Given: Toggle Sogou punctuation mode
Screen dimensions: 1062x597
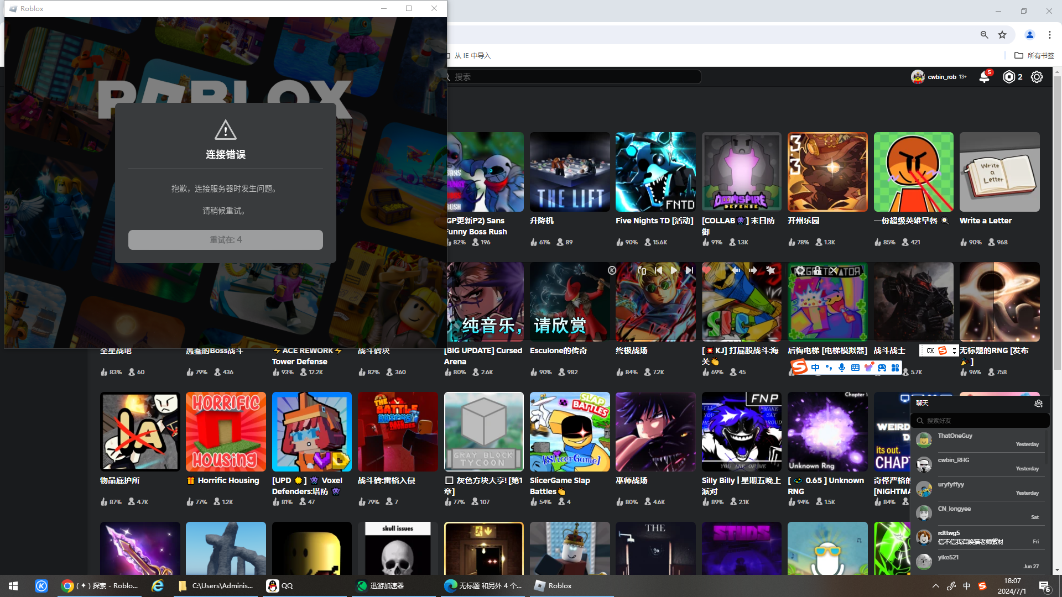Looking at the screenshot, I should [829, 368].
